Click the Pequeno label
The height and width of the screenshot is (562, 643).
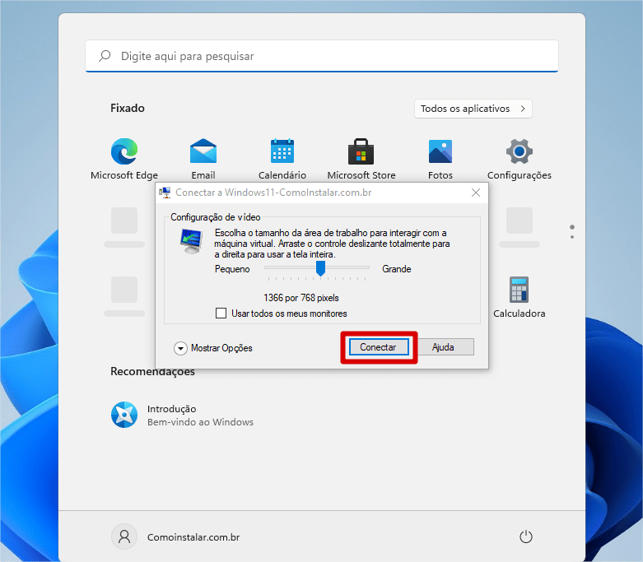tap(232, 269)
